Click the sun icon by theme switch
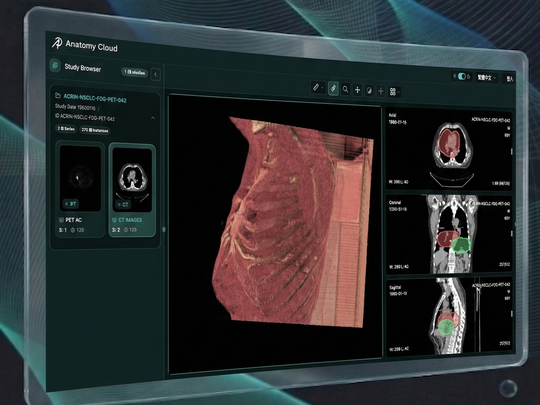This screenshot has width=540, height=405. [x=455, y=76]
